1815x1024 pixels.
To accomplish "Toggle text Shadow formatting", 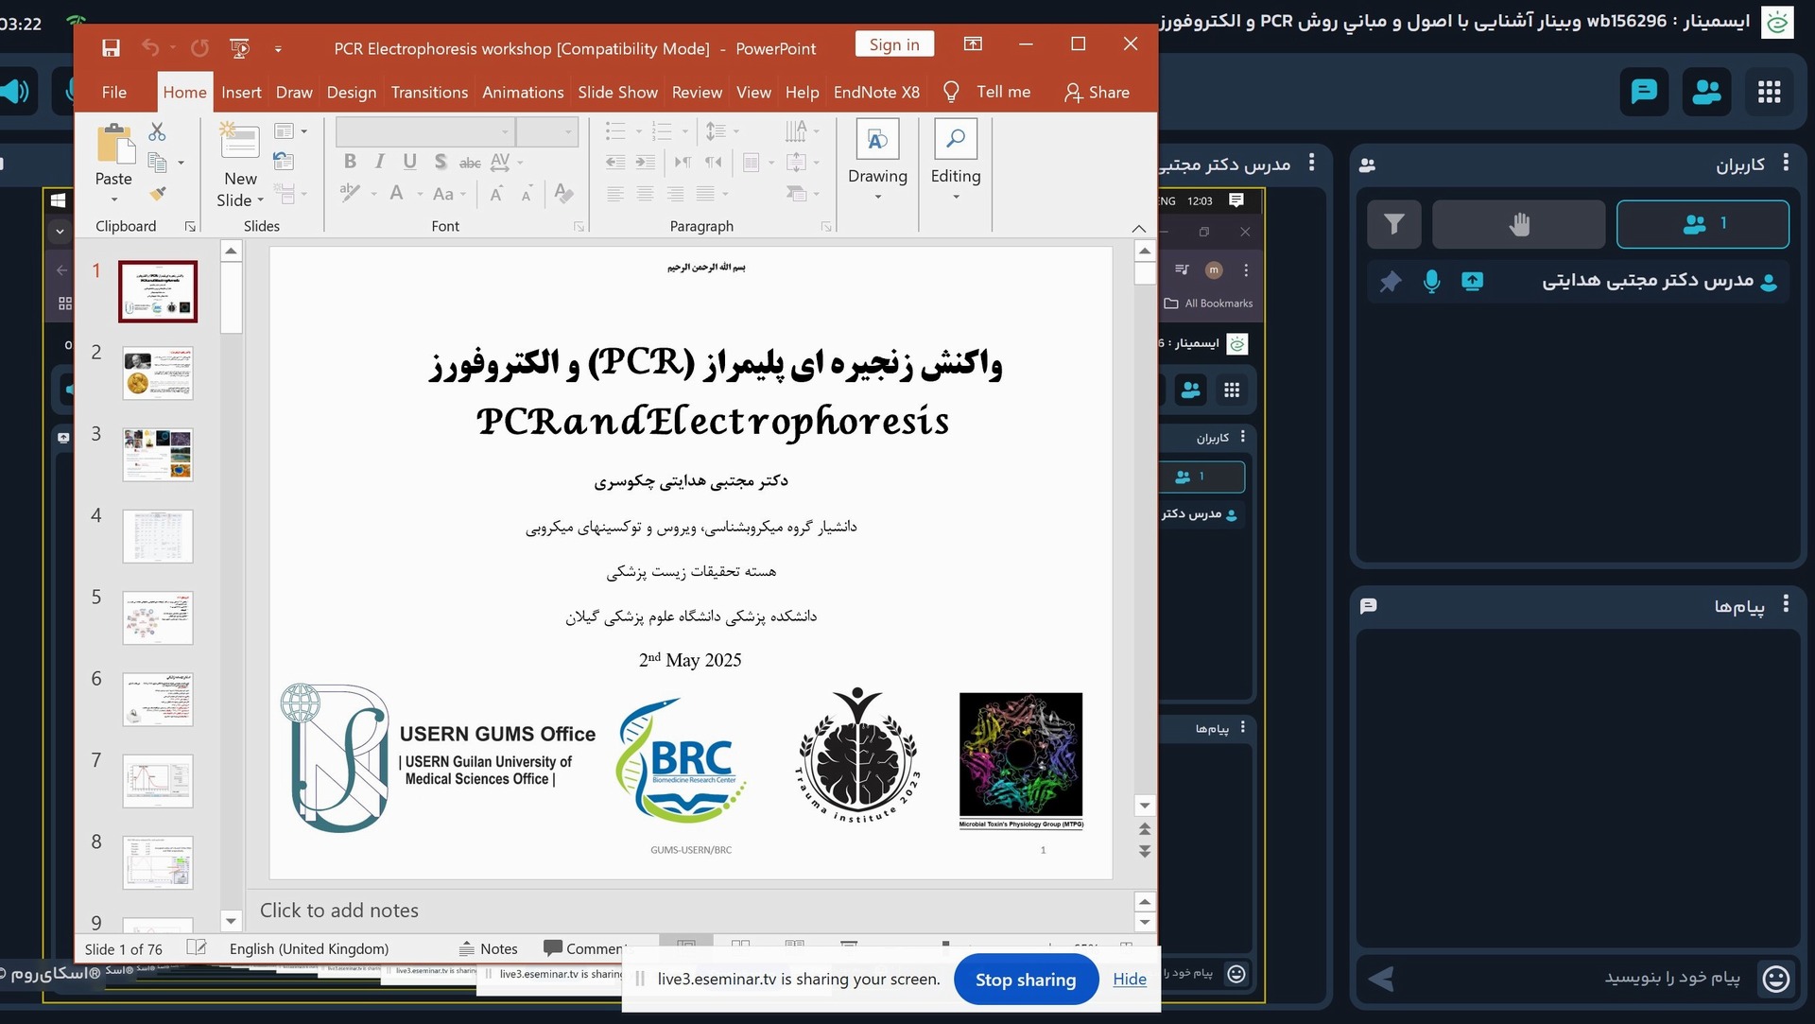I will click(x=441, y=162).
